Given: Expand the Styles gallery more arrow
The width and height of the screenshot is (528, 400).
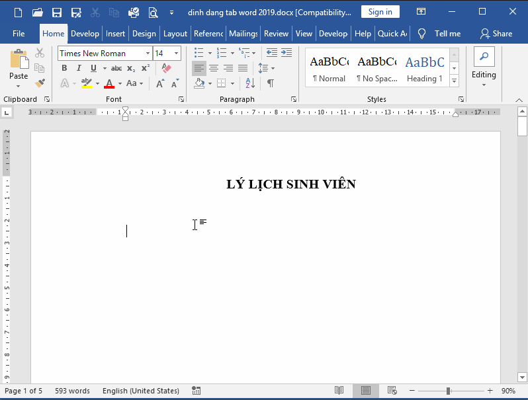Looking at the screenshot, I should point(454,81).
